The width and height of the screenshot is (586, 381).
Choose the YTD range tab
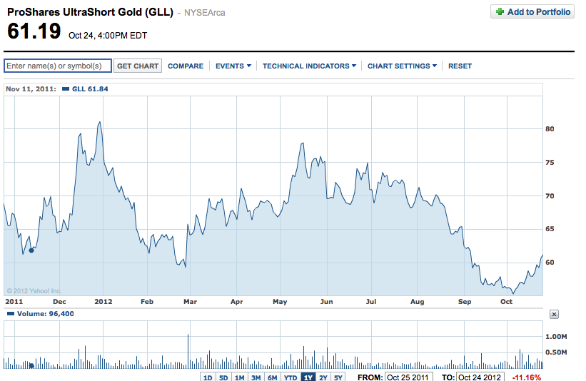291,377
